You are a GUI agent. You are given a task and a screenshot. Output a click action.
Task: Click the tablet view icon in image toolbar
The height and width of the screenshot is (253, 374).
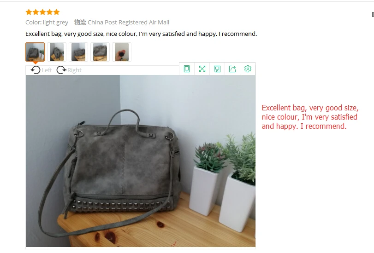(187, 69)
